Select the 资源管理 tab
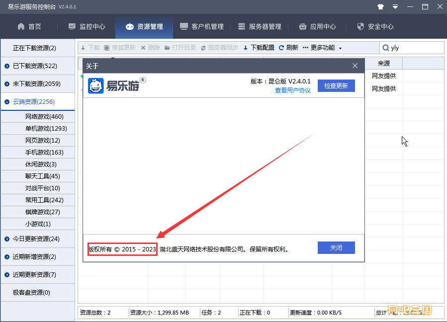 [144, 26]
